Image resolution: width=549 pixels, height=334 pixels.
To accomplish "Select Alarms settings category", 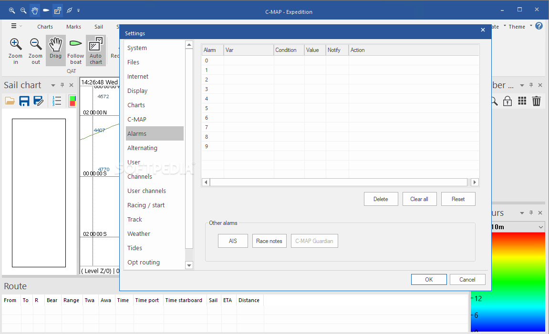I will [x=155, y=133].
